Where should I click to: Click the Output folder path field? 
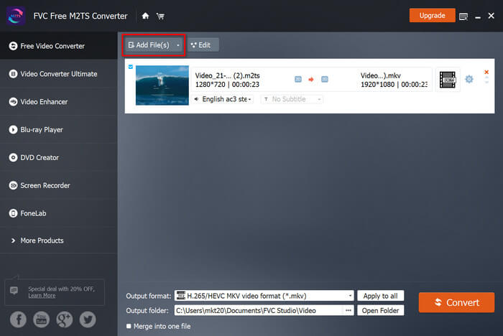(x=259, y=310)
